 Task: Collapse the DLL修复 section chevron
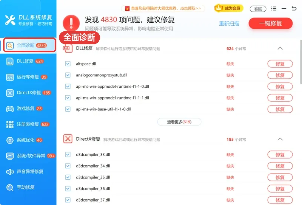click(x=280, y=48)
